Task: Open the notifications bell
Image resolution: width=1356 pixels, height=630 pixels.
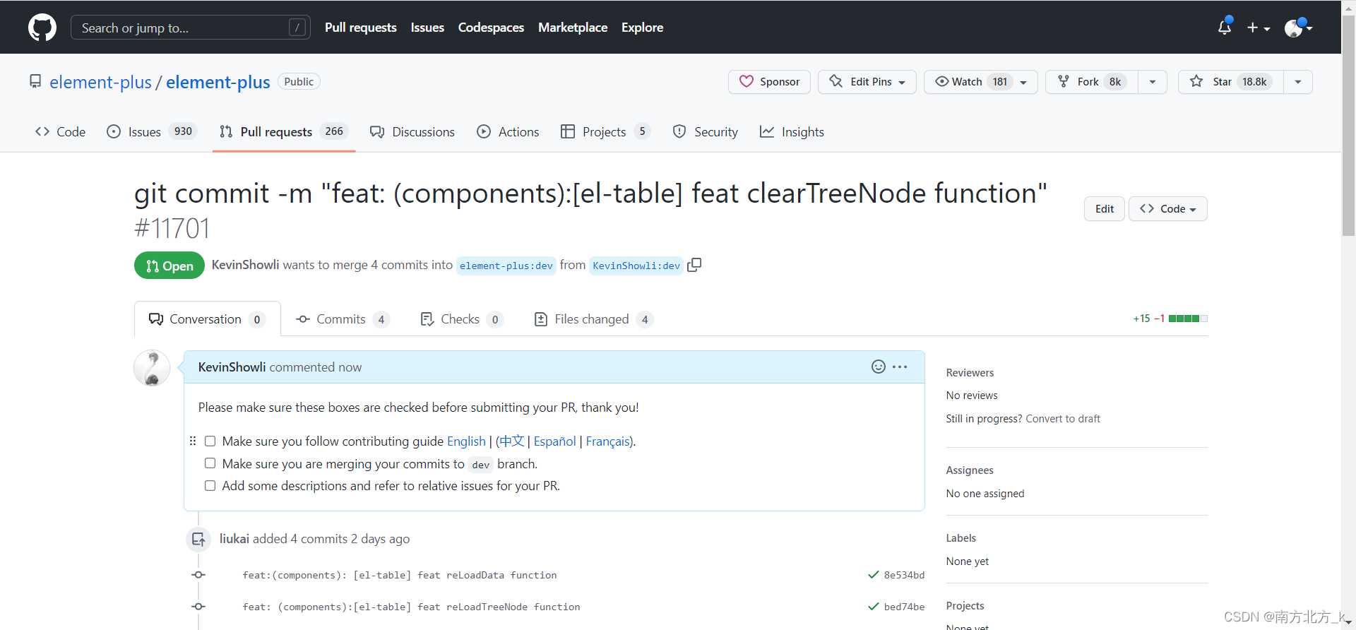Action: [x=1225, y=27]
